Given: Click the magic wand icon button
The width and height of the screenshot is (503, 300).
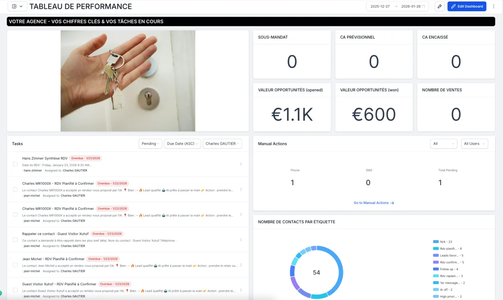Looking at the screenshot, I should coord(439,6).
